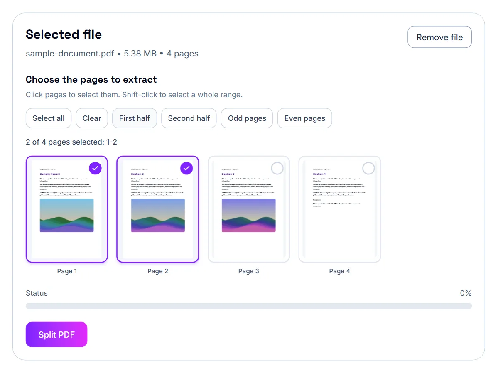
Task: Choose the Second half preset
Action: 189,118
